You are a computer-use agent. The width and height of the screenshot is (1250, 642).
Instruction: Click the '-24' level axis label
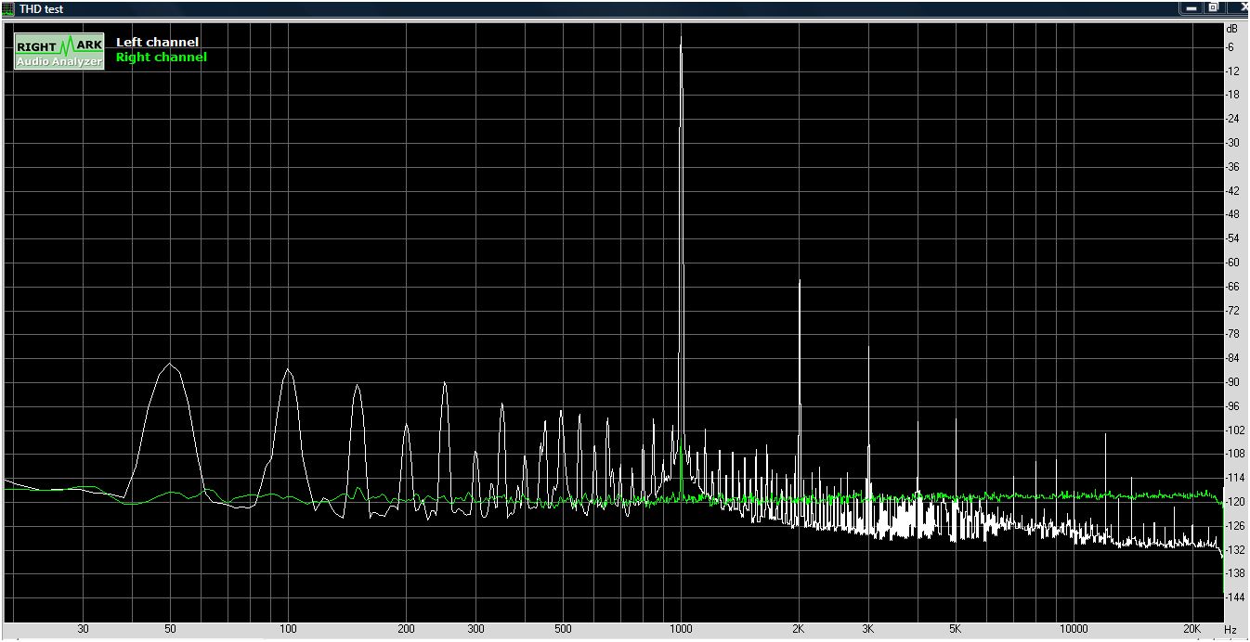point(1233,119)
